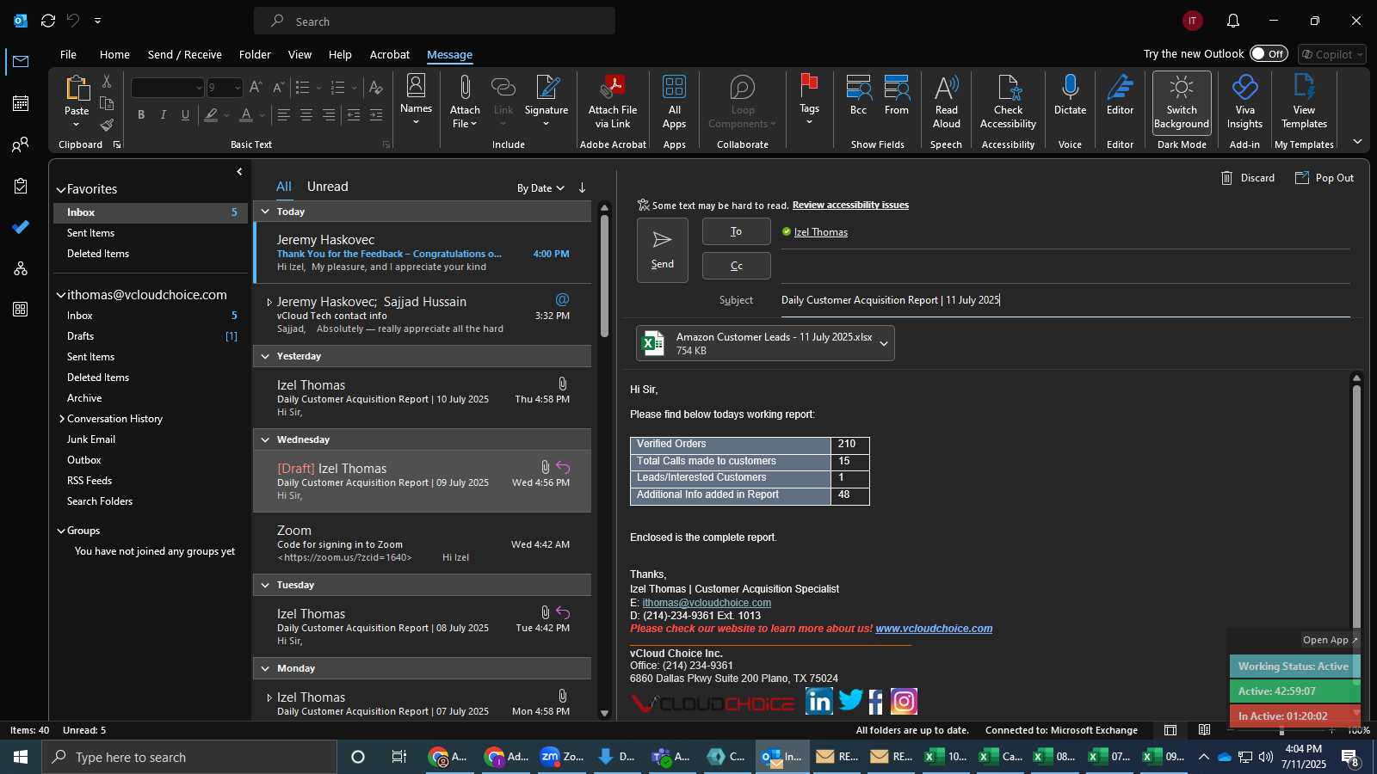The width and height of the screenshot is (1377, 774).
Task: Click the Discard trash icon
Action: point(1227,178)
